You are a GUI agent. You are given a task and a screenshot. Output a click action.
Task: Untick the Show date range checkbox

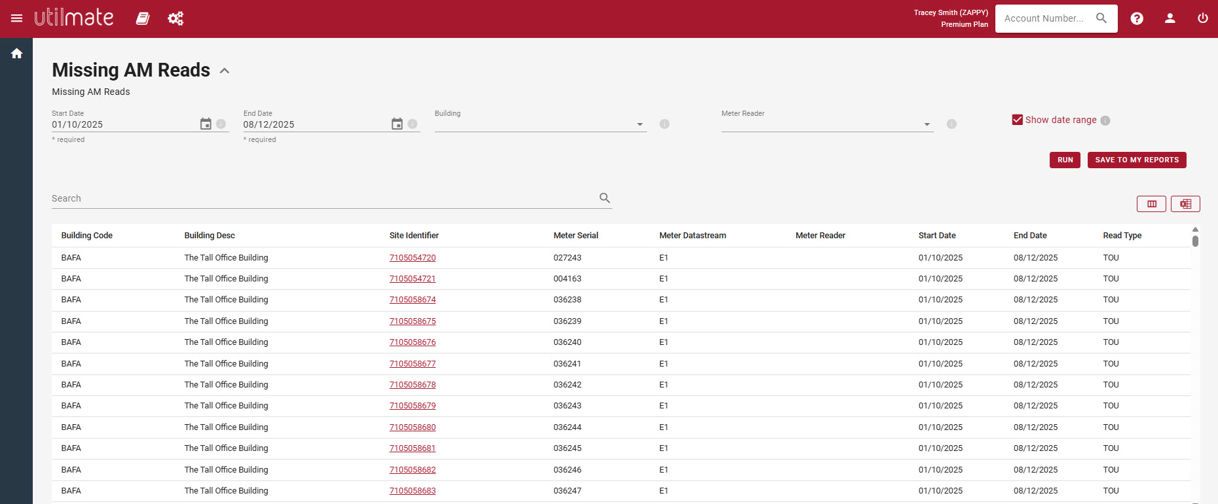click(1017, 120)
